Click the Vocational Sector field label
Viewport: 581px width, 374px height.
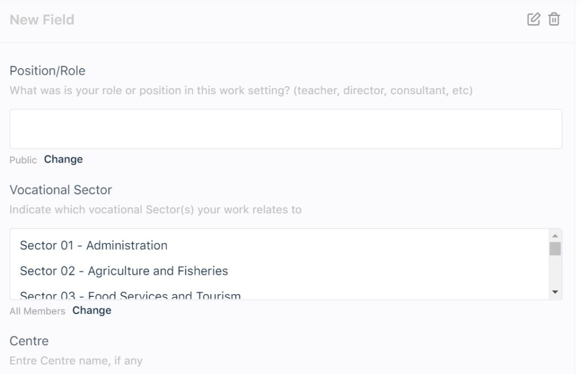click(x=61, y=190)
